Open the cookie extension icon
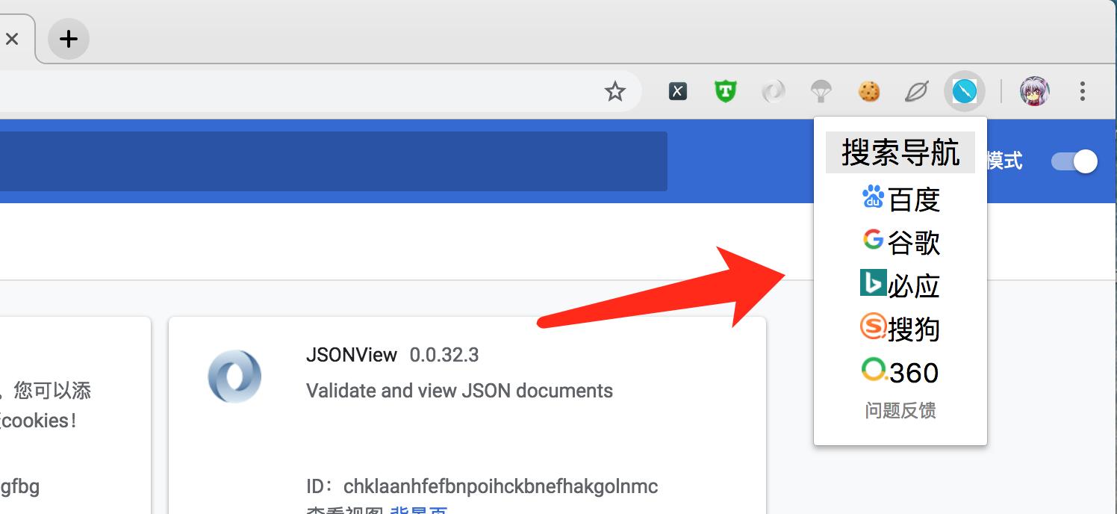 coord(868,92)
